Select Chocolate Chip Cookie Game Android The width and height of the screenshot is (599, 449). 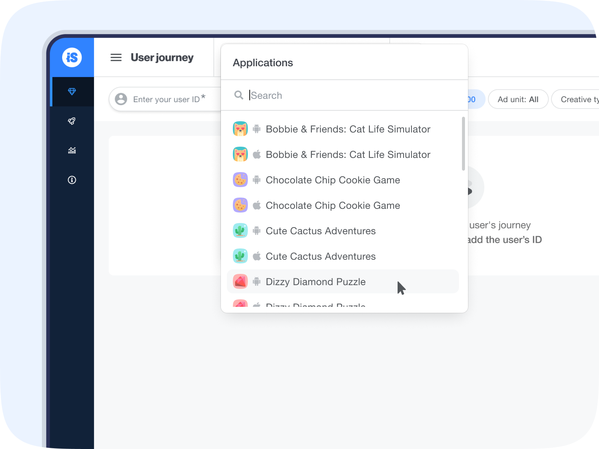click(343, 180)
